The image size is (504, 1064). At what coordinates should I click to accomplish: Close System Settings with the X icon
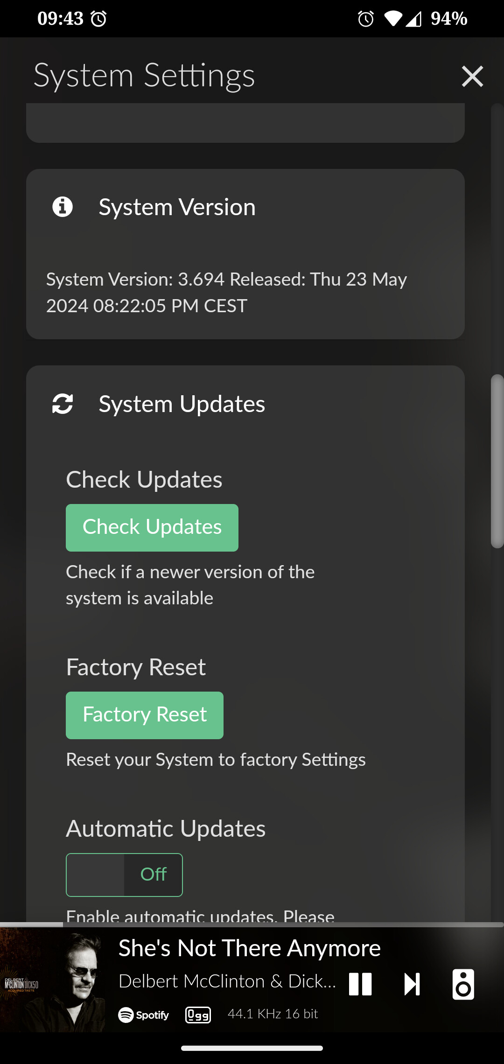(x=472, y=77)
